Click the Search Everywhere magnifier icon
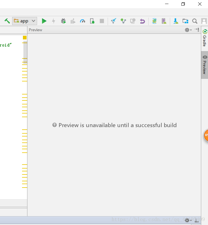Image resolution: width=208 pixels, height=225 pixels. (195, 21)
